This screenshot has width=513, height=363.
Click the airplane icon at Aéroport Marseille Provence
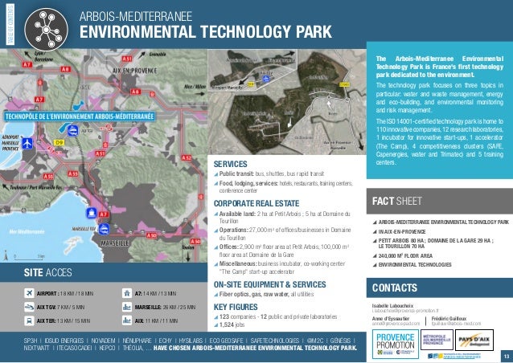(x=27, y=143)
